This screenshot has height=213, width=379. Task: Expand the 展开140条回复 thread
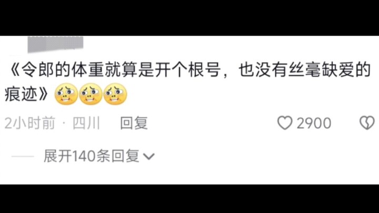[x=98, y=156]
